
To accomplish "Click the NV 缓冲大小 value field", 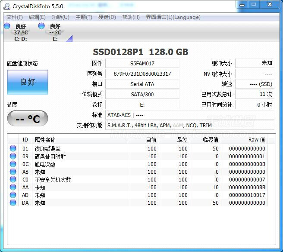I will coord(255,74).
